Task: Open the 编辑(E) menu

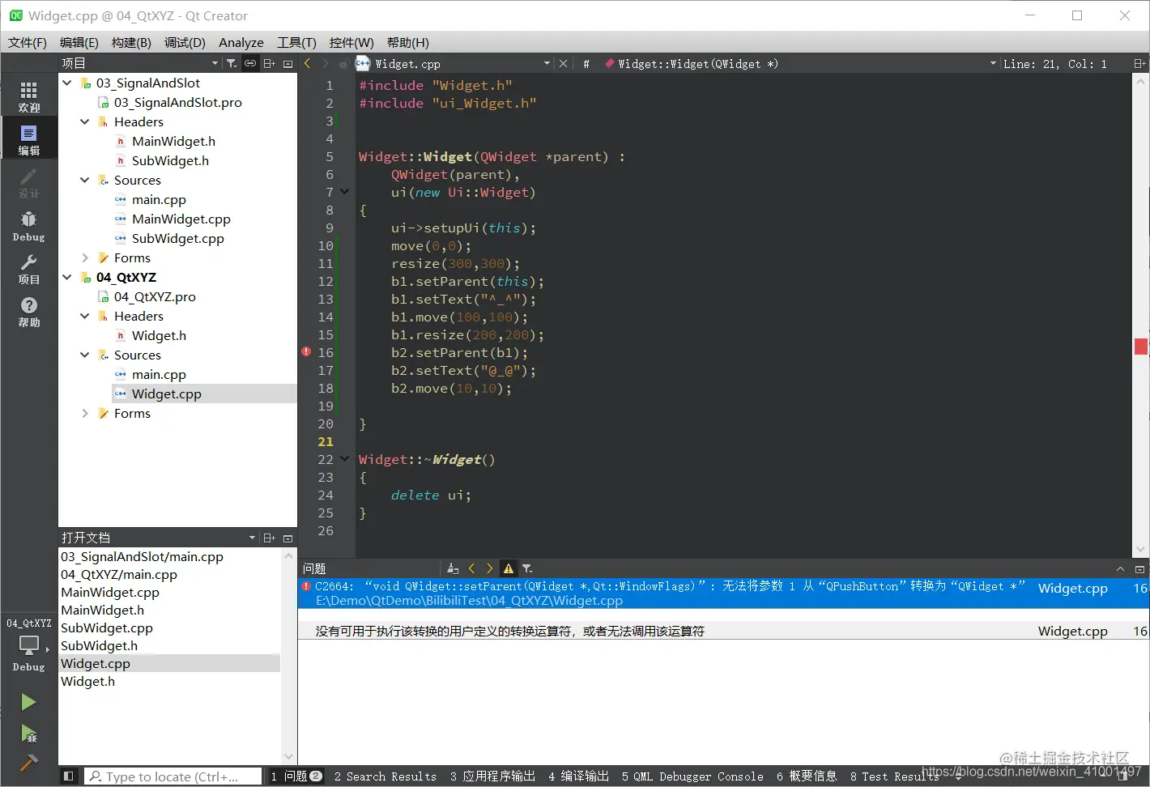Action: coord(79,42)
